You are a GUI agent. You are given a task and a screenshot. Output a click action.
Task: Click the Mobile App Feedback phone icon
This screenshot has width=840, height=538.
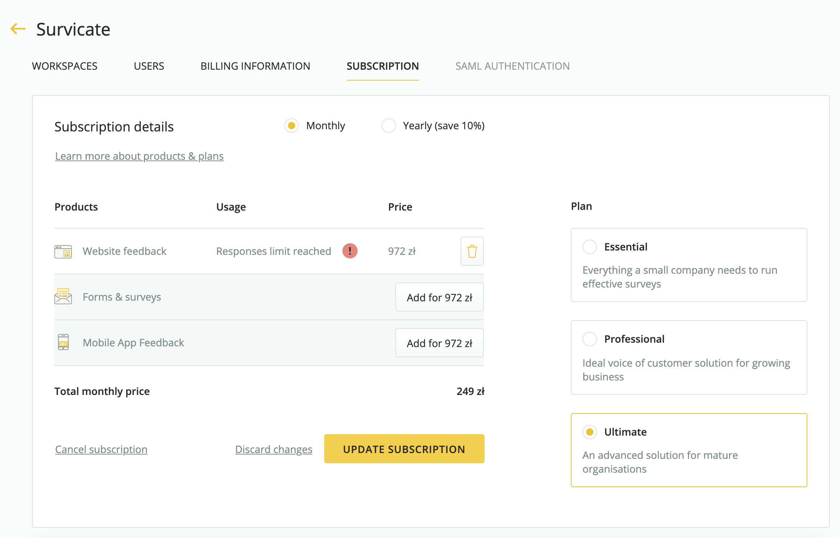[63, 342]
